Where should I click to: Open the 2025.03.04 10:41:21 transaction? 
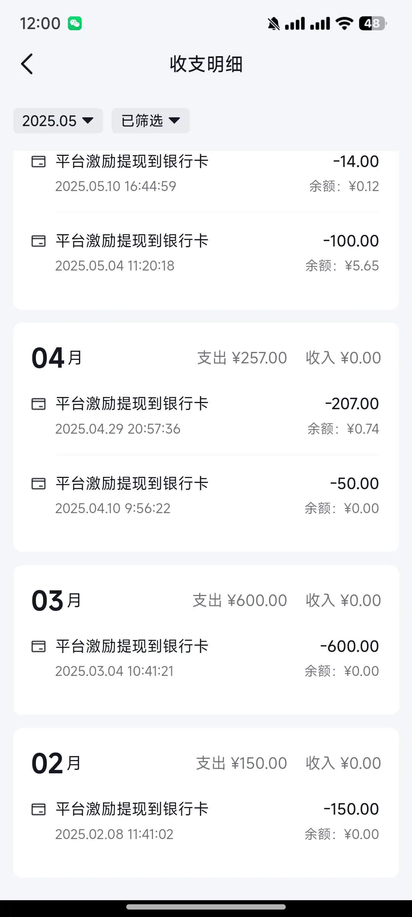click(205, 658)
